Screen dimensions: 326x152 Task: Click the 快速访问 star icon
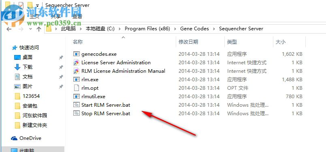point(15,48)
